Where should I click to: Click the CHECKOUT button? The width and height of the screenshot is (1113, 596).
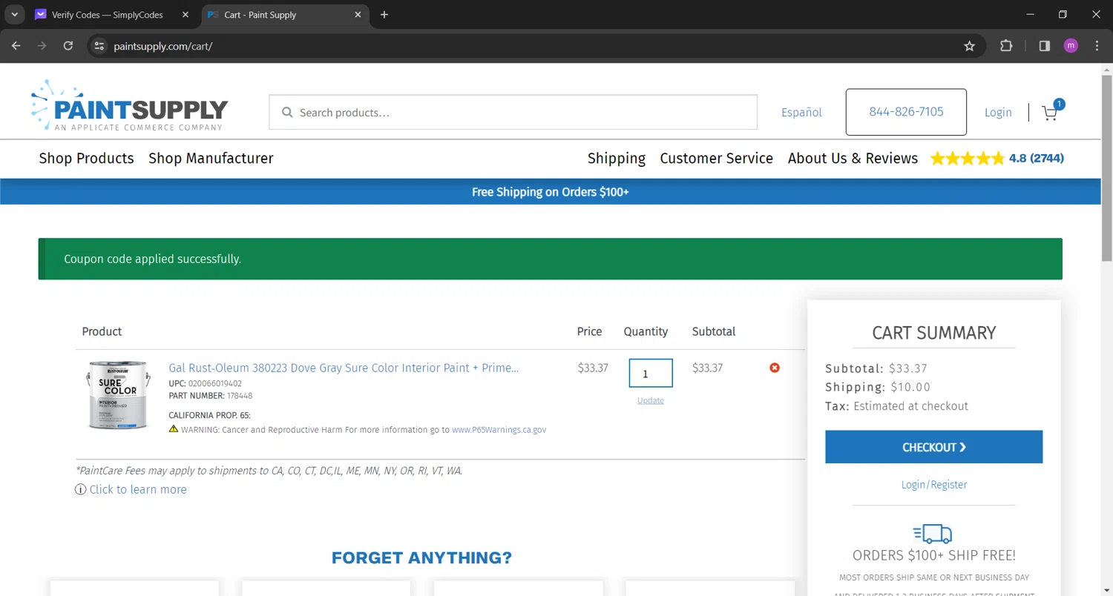click(x=933, y=447)
